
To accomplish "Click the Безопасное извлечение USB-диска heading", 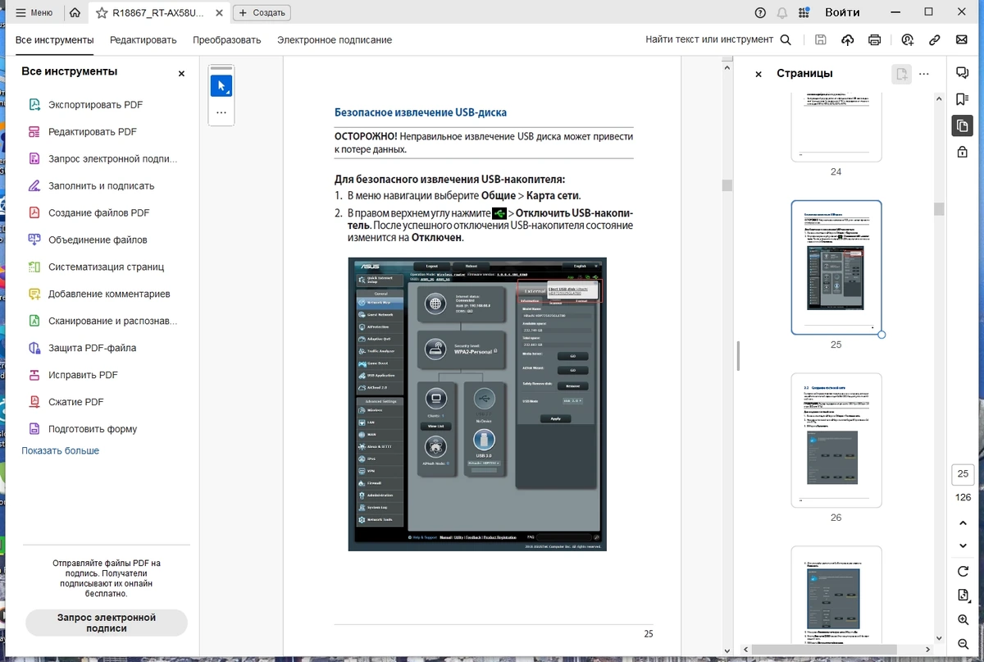I will tap(421, 112).
